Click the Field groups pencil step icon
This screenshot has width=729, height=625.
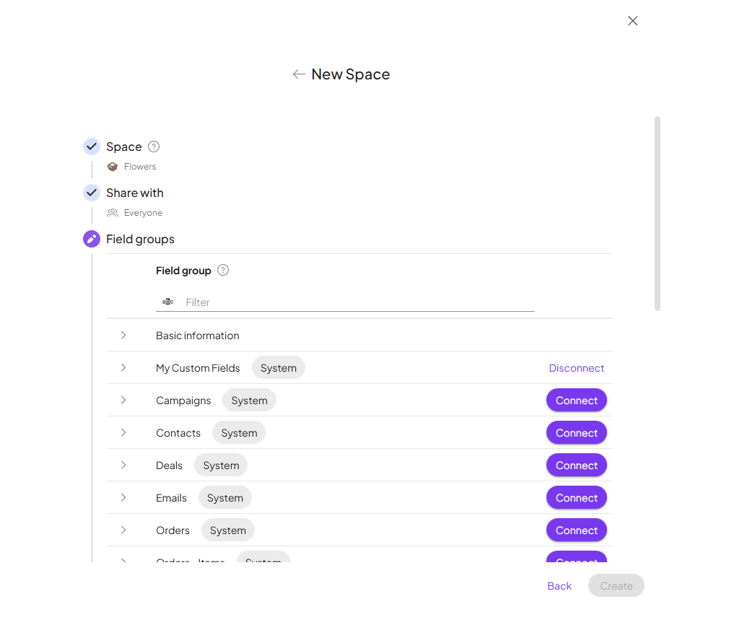92,239
